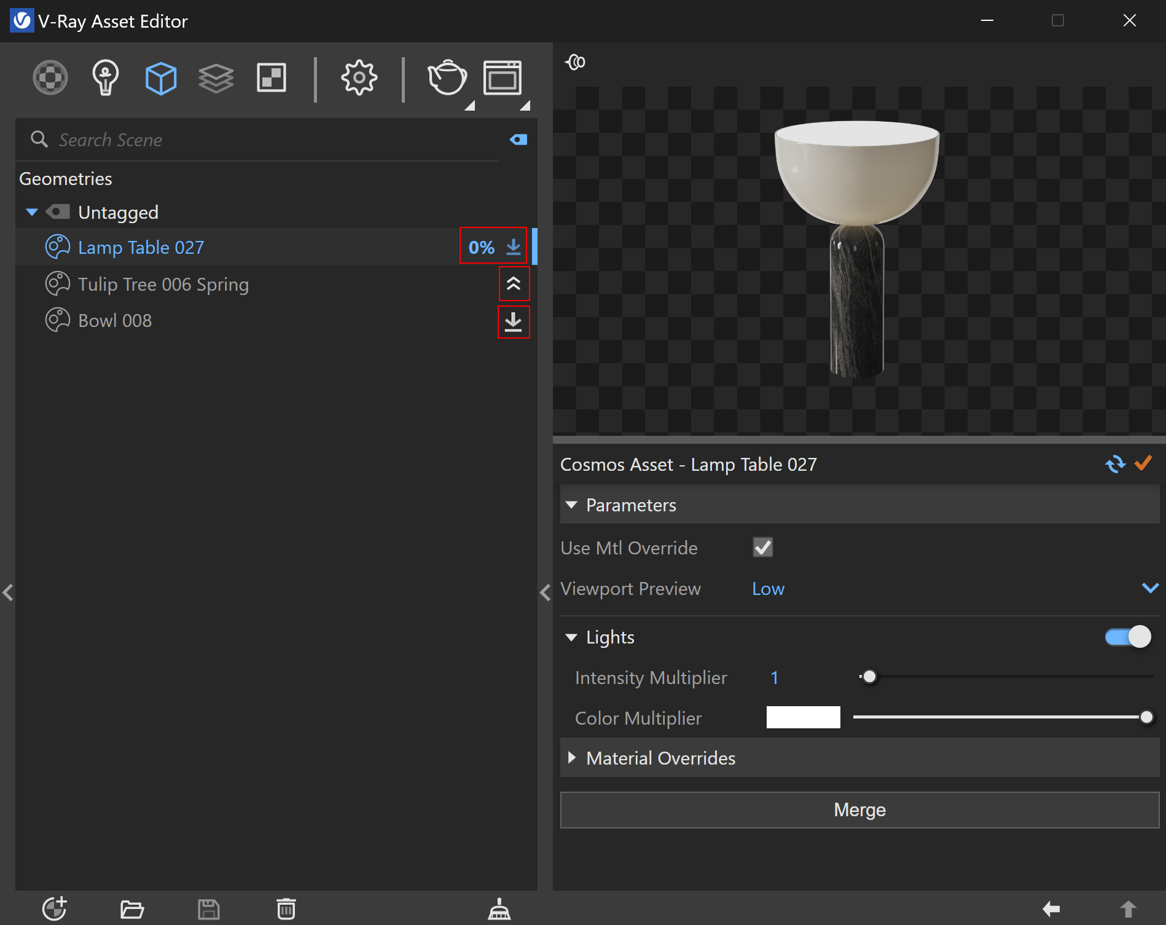Click download icon for Lamp Table 027
Screen dimensions: 1166x925
(514, 246)
